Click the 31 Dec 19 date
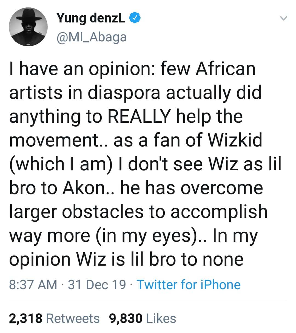The image size is (296, 333). point(97,285)
